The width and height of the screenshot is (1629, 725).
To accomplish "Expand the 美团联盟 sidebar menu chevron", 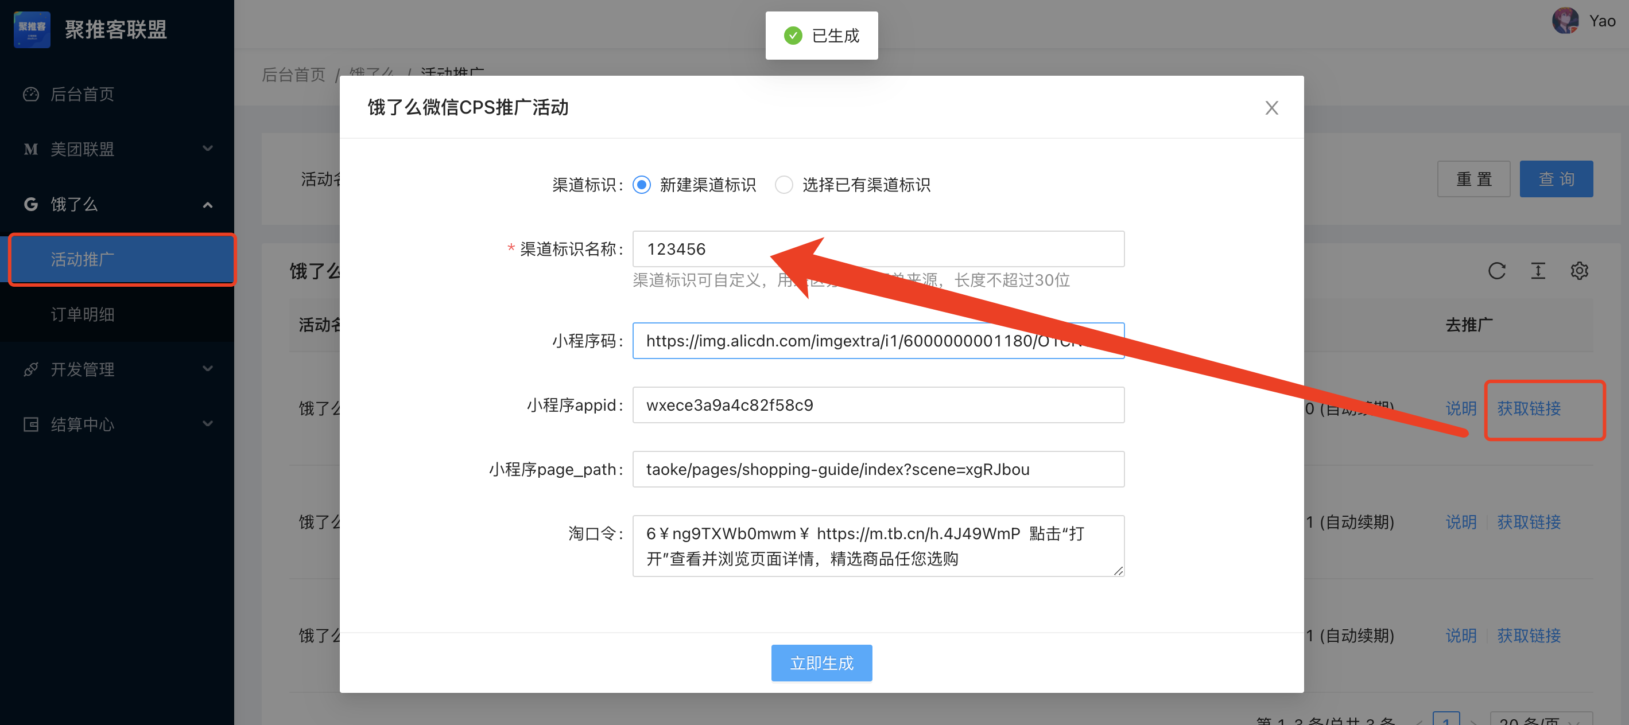I will coord(207,149).
